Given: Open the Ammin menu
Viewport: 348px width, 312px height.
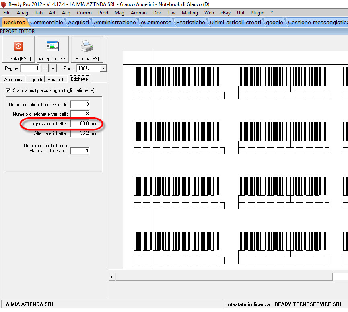Looking at the screenshot, I should 139,13.
